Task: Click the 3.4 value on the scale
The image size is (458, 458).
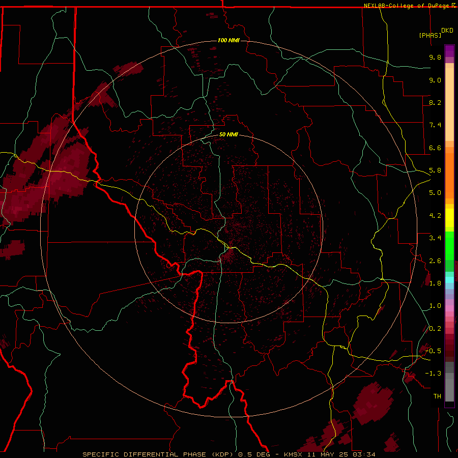Action: pyautogui.click(x=435, y=238)
